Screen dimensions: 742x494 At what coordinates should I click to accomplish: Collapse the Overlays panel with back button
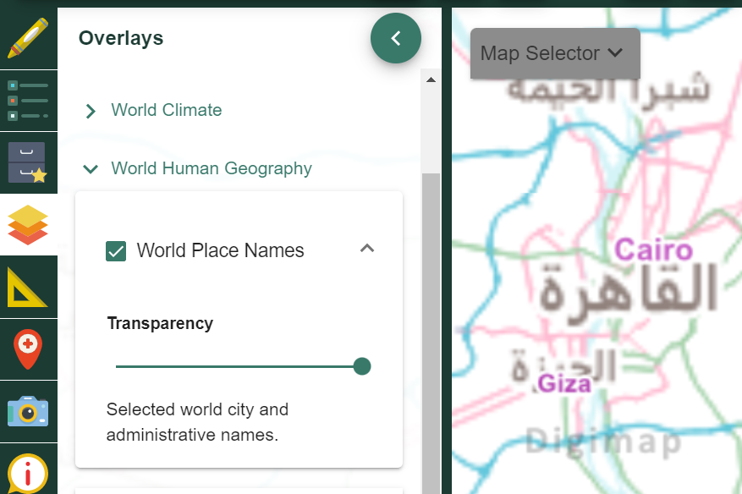click(x=395, y=38)
